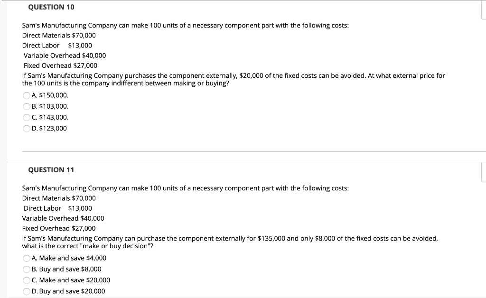Select 'Make and save $4,000' option
The height and width of the screenshot is (298, 486).
point(27,258)
